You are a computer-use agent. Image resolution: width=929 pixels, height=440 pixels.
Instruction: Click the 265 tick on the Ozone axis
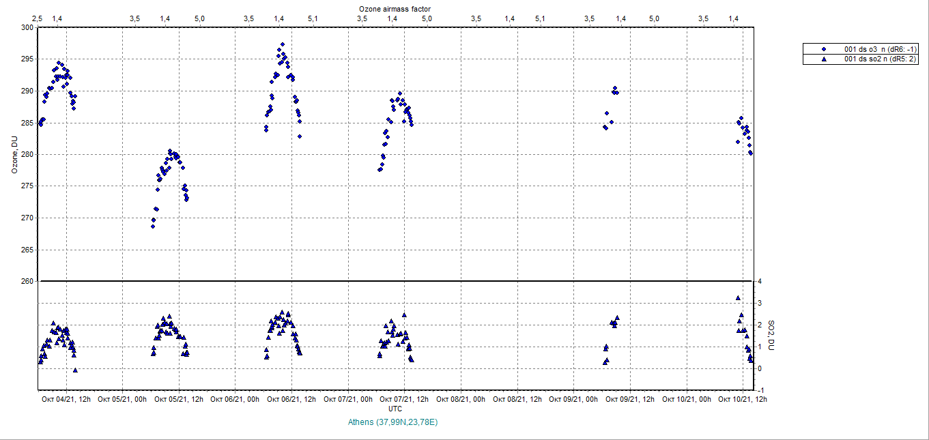[x=27, y=250]
